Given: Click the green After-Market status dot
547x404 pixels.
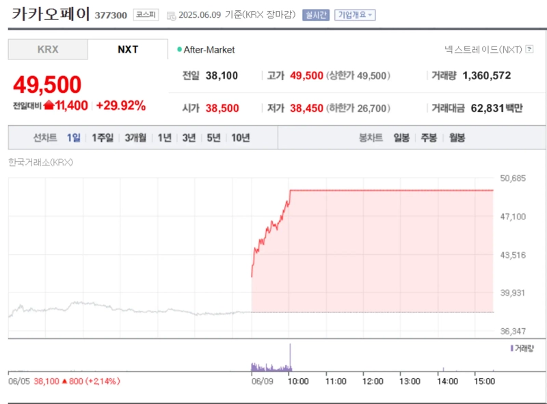Looking at the screenshot, I should coord(180,49).
